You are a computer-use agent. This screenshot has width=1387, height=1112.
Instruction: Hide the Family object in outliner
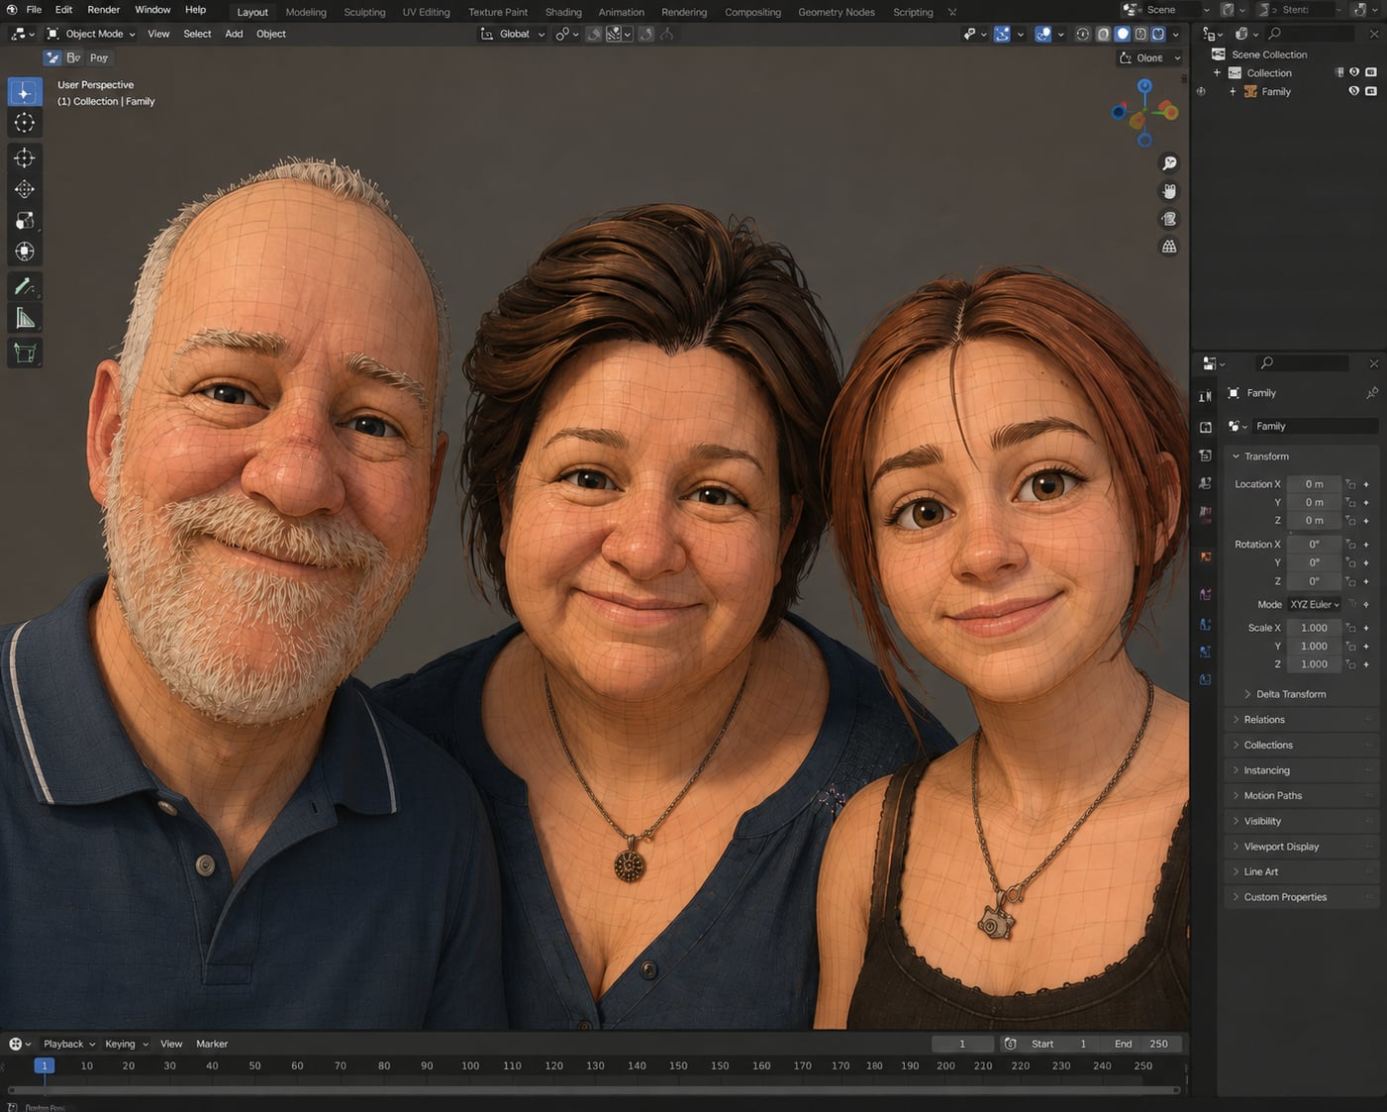[1353, 91]
